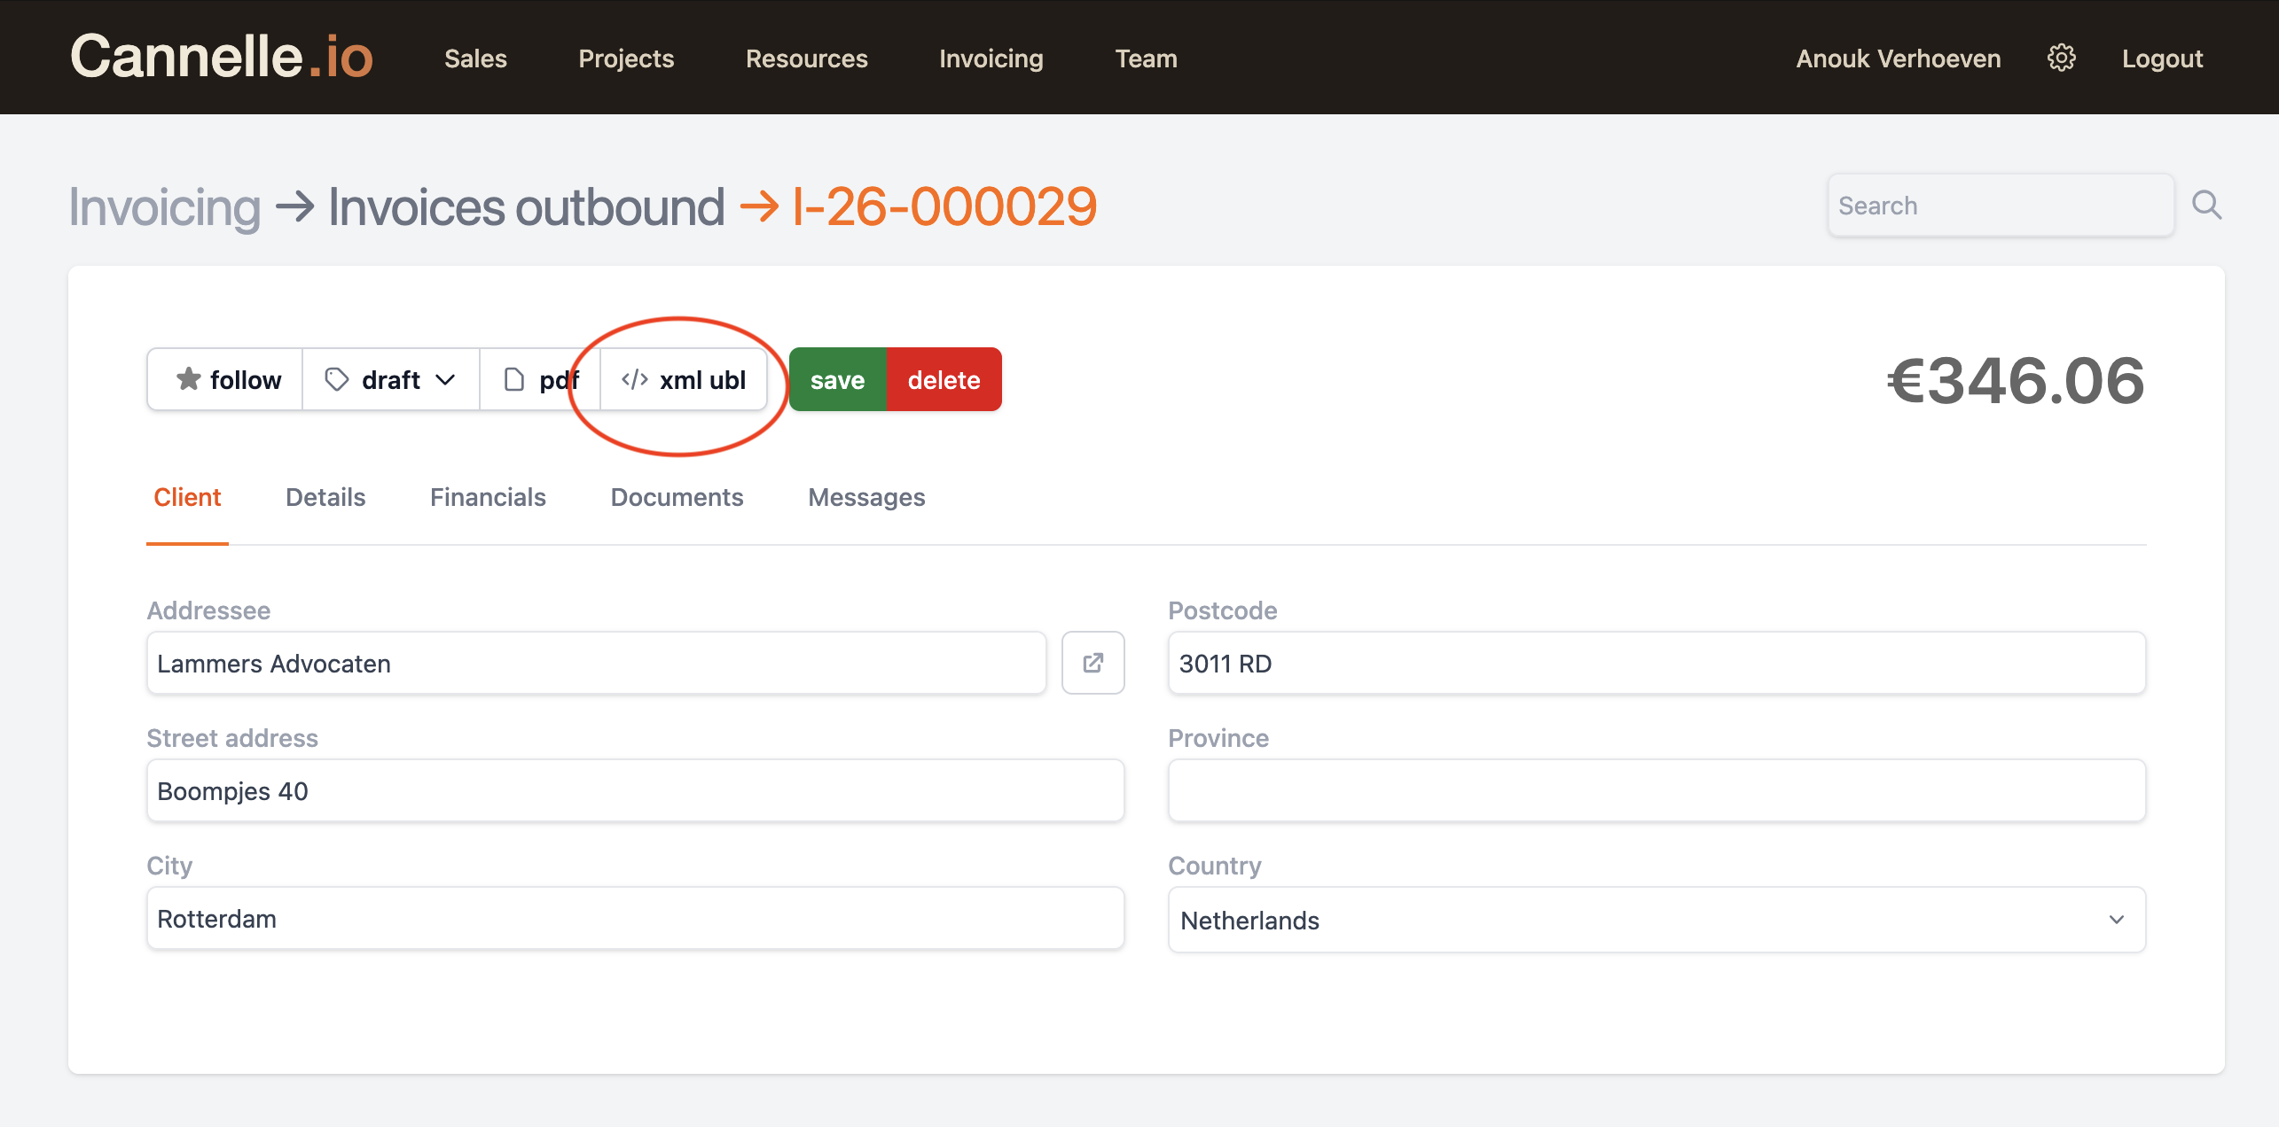2279x1127 pixels.
Task: Click the Logout link
Action: click(x=2162, y=58)
